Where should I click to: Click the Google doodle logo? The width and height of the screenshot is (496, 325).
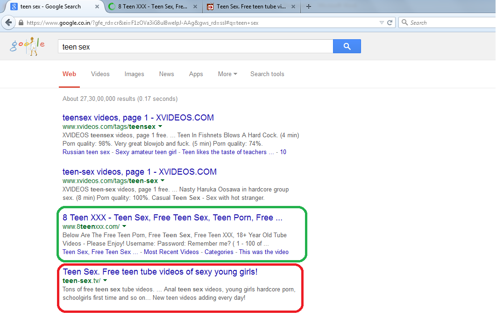point(28,46)
